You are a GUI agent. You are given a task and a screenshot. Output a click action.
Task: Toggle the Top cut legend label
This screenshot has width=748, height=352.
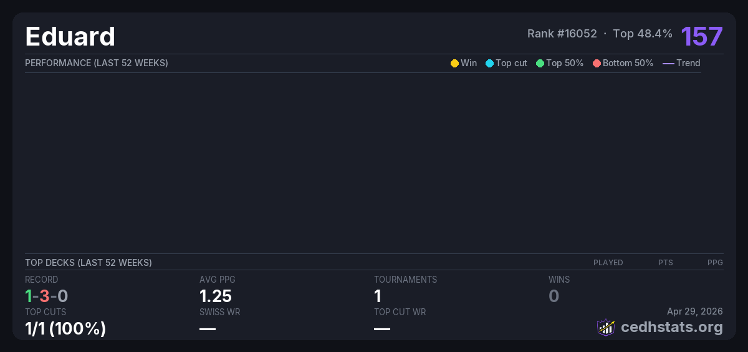pos(511,63)
